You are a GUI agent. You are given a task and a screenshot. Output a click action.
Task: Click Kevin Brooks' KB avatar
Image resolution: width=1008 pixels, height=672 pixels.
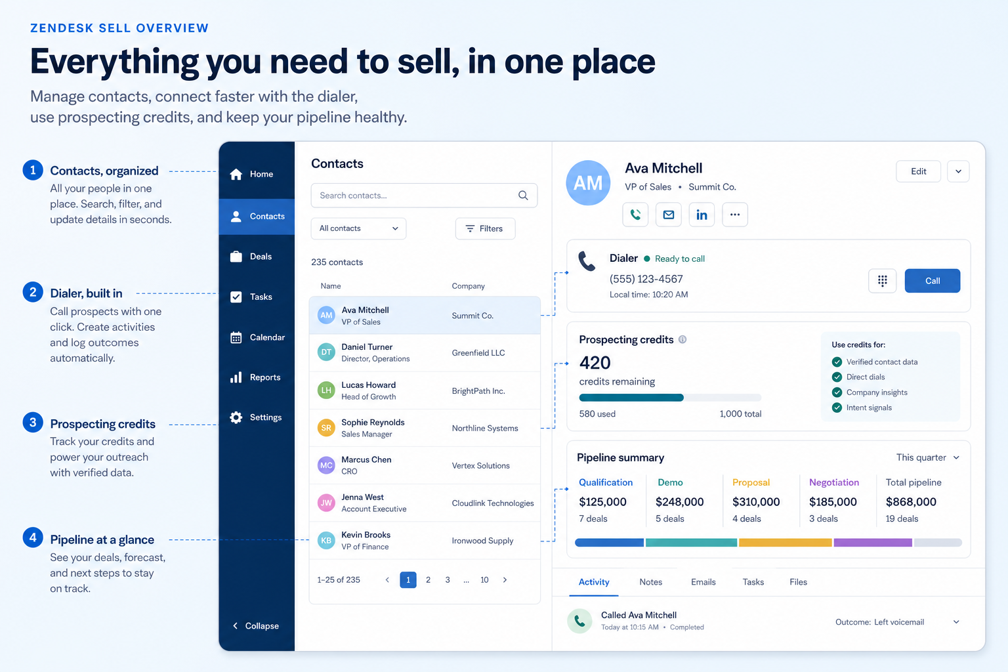[x=326, y=541]
